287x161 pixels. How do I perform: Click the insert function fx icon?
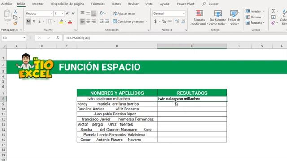pyautogui.click(x=58, y=38)
